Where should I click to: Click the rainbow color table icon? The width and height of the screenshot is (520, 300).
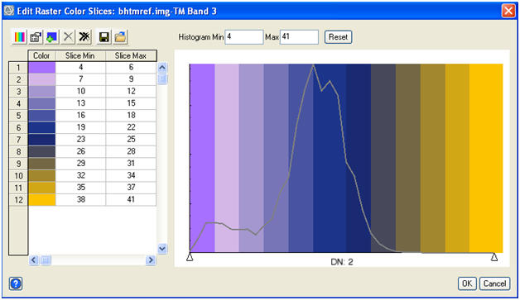tap(19, 37)
